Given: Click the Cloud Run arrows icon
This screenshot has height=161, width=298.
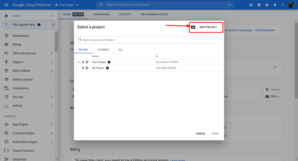Looking at the screenshot, I should click(x=6, y=159).
